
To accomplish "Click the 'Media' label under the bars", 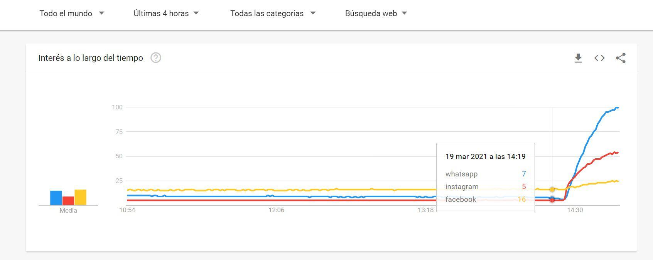I will (68, 211).
